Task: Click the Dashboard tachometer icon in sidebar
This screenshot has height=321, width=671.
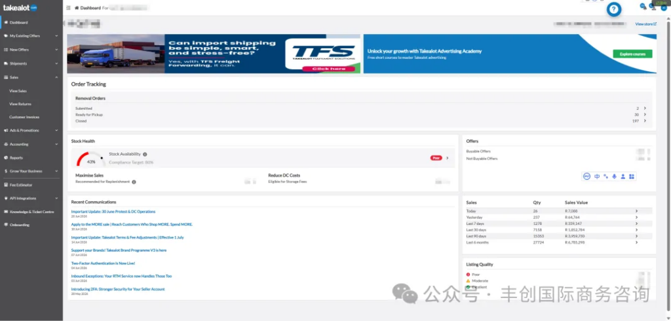Action: pos(5,22)
